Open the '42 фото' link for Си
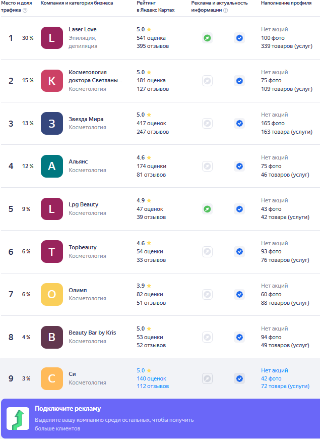Screen dimensions: 320x439 coord(271,378)
